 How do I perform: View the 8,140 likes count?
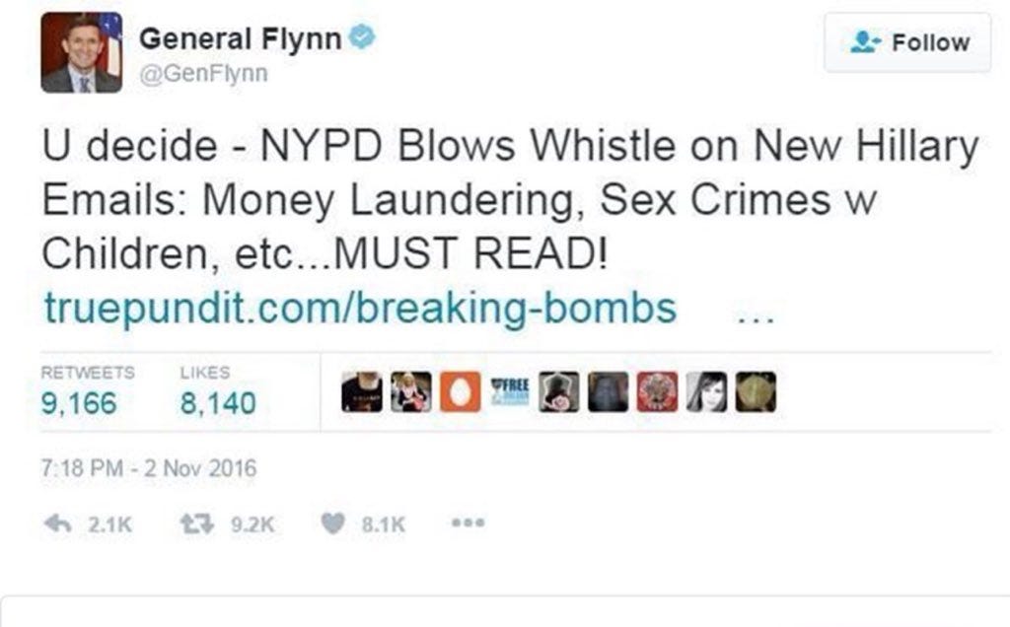click(218, 403)
